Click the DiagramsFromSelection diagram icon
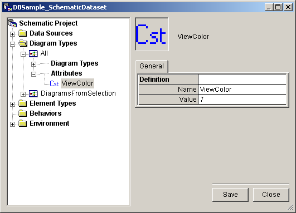Screen dimensions: 296x213 click(x=33, y=93)
